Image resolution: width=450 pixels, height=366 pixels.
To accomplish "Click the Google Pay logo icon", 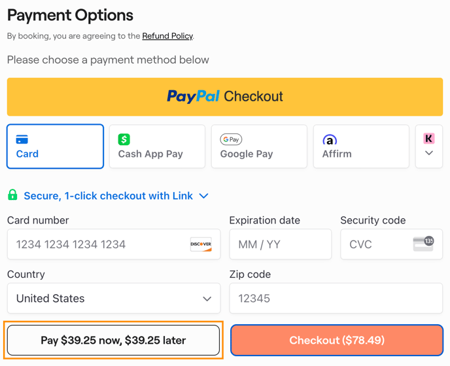I will coord(231,139).
